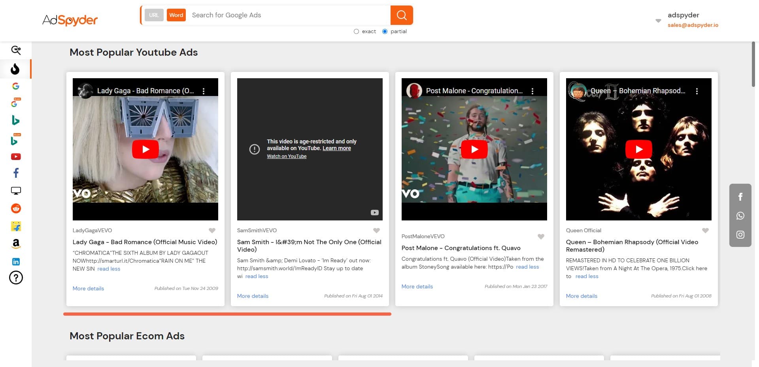Open the YouTube ads sidebar icon
Image resolution: width=759 pixels, height=367 pixels.
pos(16,157)
